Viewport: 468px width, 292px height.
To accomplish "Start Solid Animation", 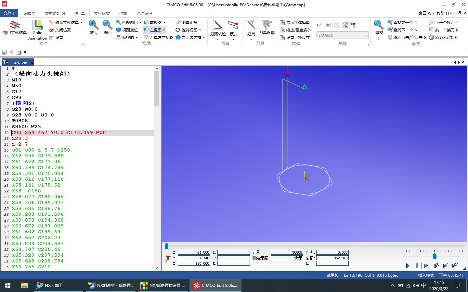I will coord(38,30).
